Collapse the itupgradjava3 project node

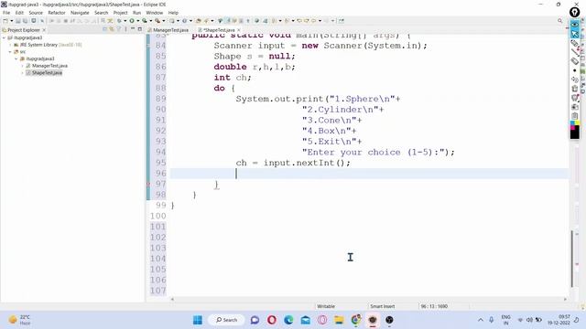4,37
